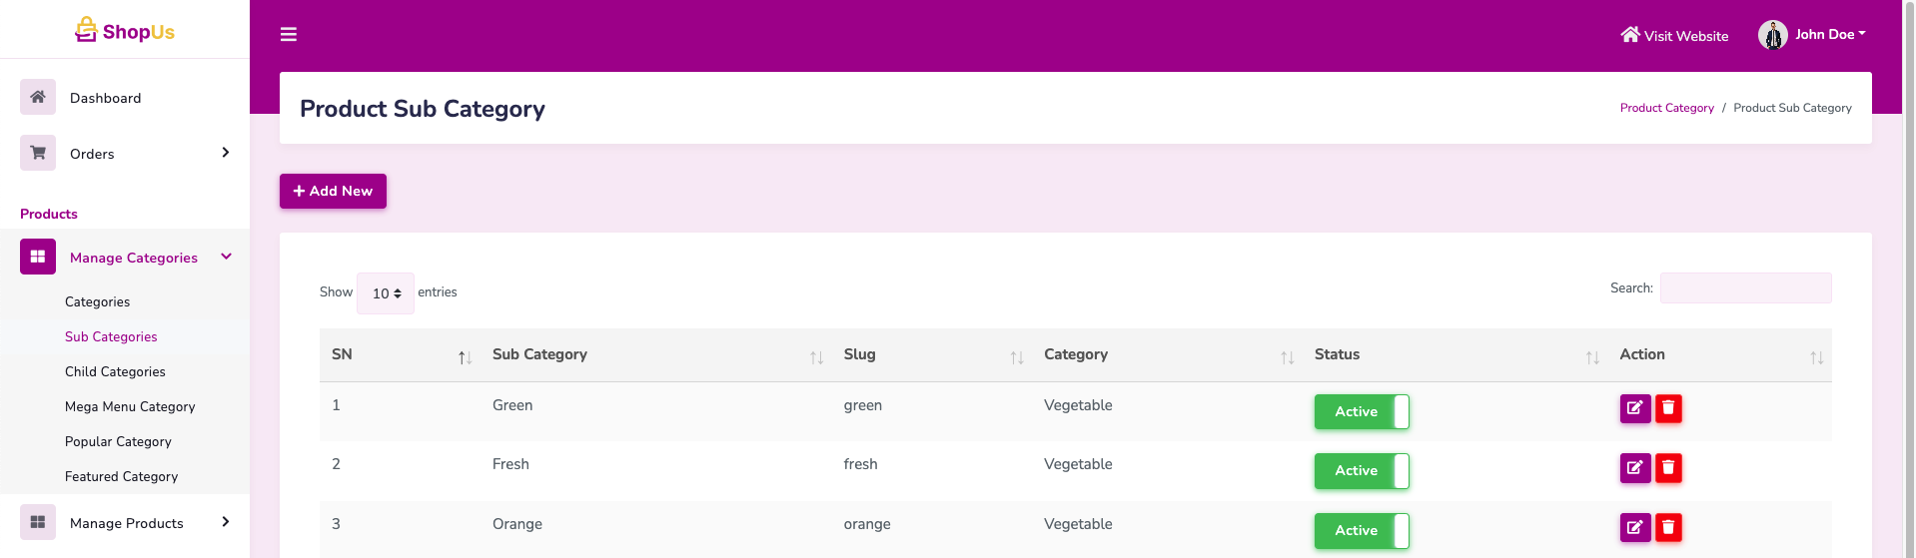Delete the Green sub category
This screenshot has width=1916, height=558.
pos(1668,408)
